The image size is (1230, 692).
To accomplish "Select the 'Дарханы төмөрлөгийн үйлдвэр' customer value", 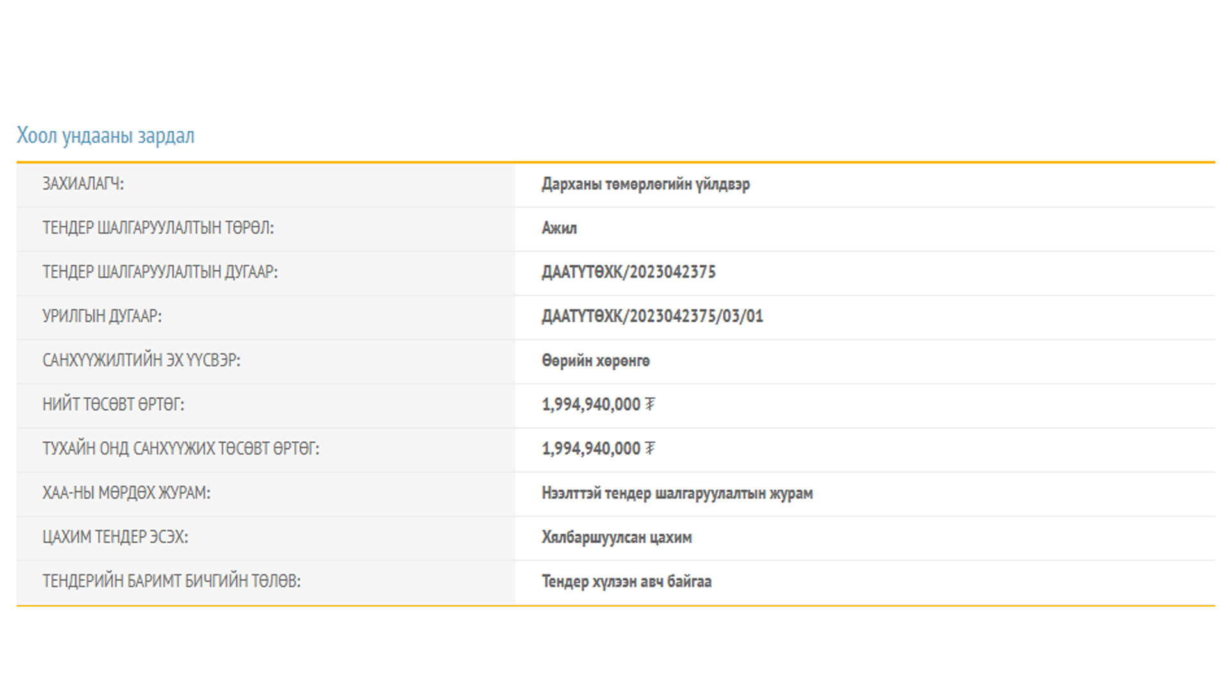I will click(645, 185).
